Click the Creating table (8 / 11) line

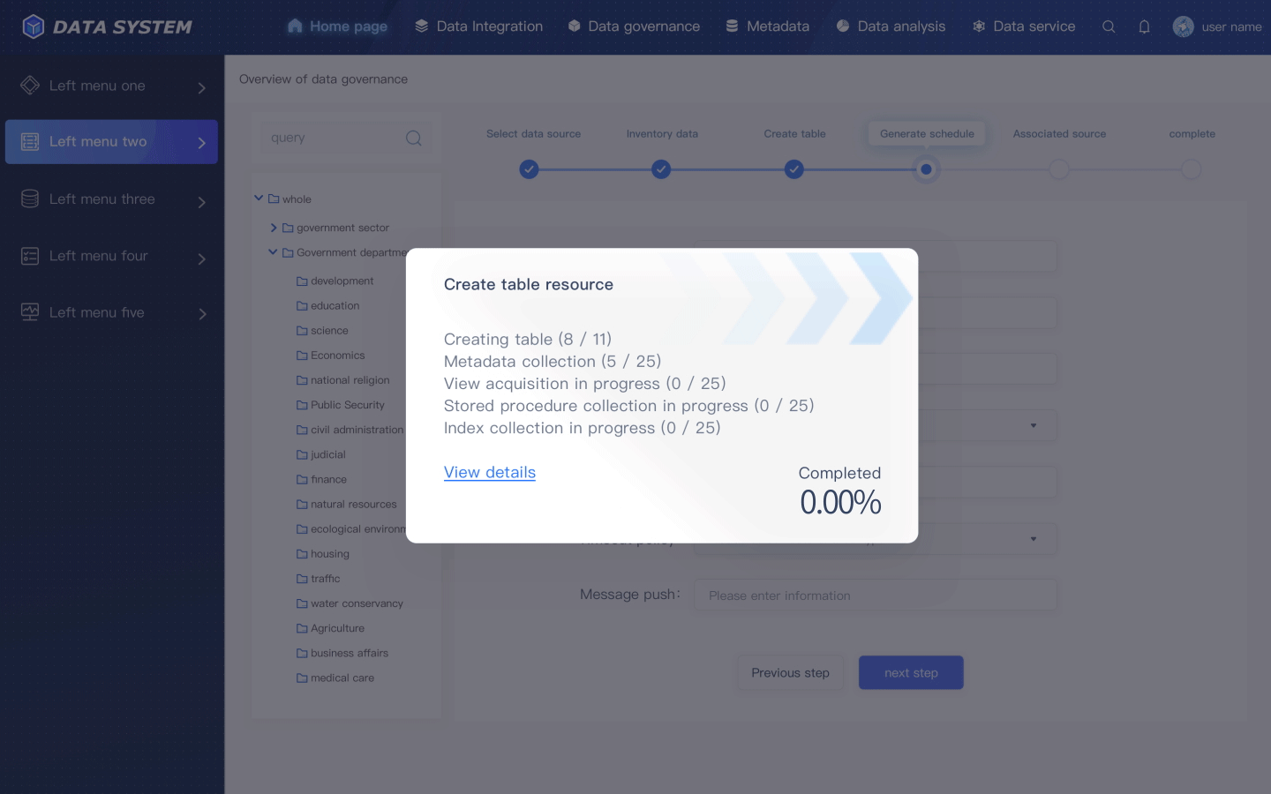point(528,340)
